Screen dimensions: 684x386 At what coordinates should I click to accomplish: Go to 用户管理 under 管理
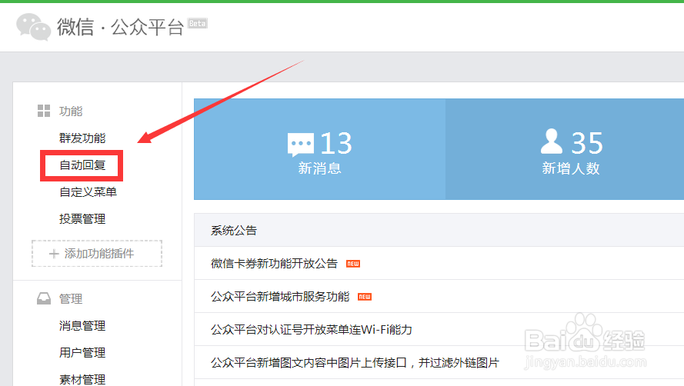[x=82, y=352]
